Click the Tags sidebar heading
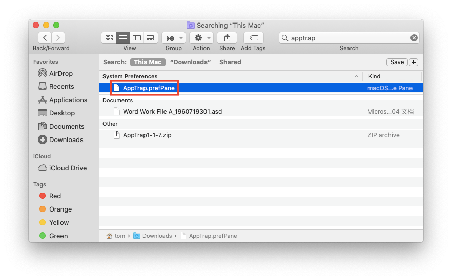This screenshot has width=452, height=280. point(39,184)
